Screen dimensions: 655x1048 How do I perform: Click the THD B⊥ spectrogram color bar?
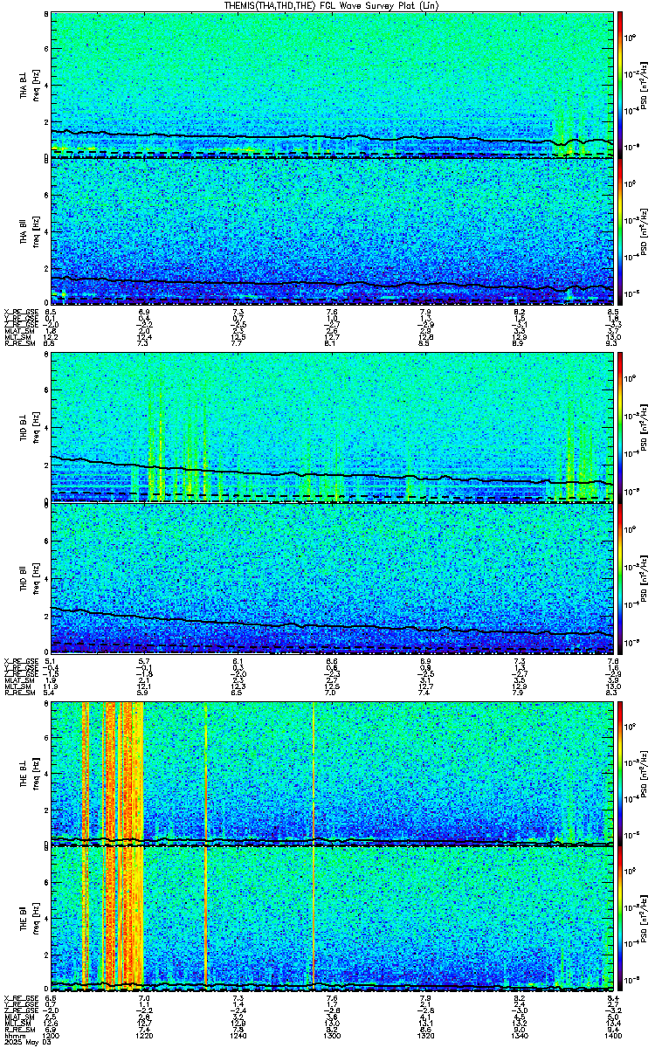[x=620, y=430]
